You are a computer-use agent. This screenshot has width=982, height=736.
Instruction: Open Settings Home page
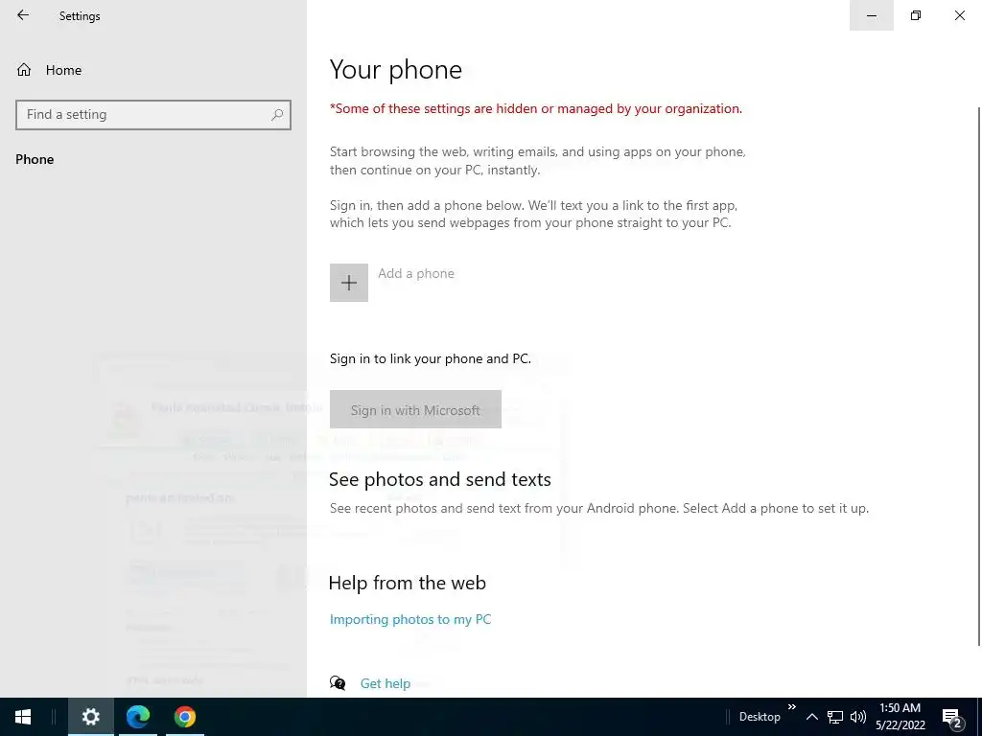tap(49, 70)
